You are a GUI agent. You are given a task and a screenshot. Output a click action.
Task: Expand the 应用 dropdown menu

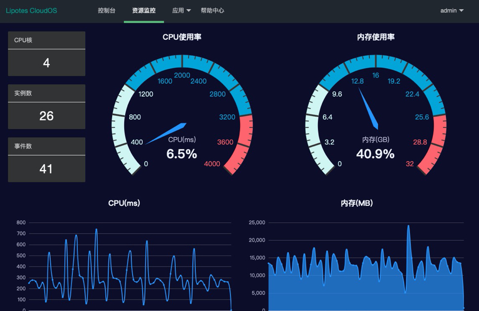click(182, 11)
